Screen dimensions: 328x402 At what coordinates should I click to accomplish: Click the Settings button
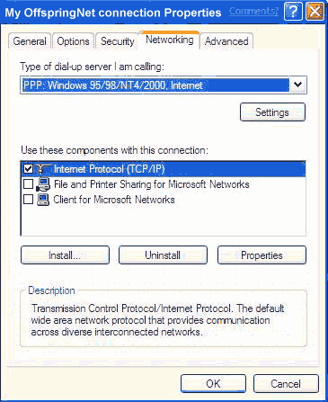[x=272, y=112]
